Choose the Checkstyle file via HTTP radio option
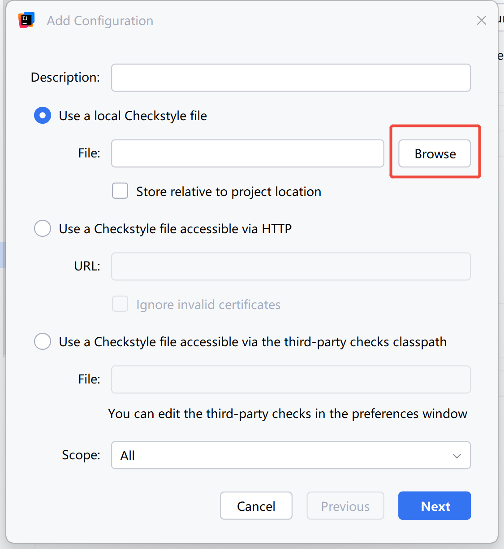The image size is (504, 549). (43, 229)
